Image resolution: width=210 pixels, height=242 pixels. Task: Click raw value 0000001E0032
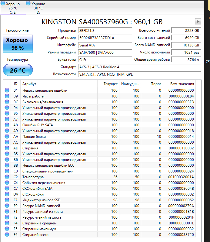click(x=181, y=148)
